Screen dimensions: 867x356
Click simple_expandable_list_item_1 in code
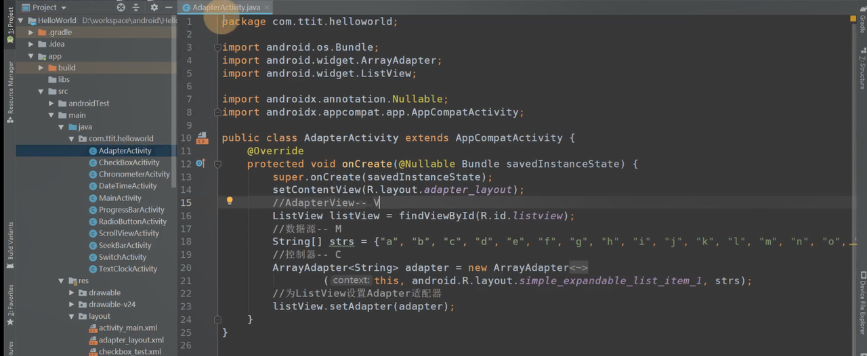click(x=610, y=281)
